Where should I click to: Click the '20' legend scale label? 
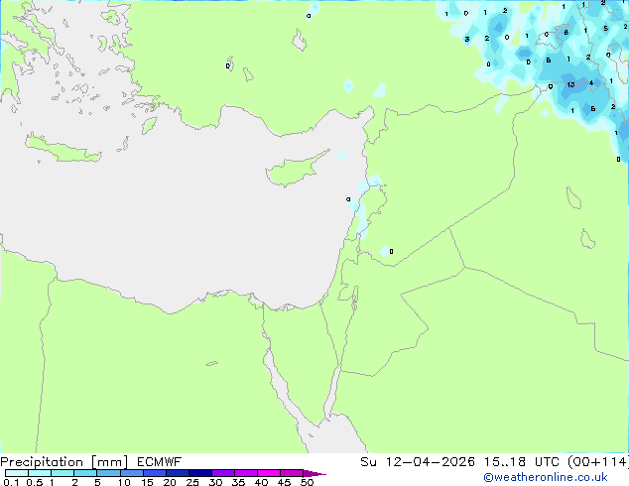tap(170, 482)
